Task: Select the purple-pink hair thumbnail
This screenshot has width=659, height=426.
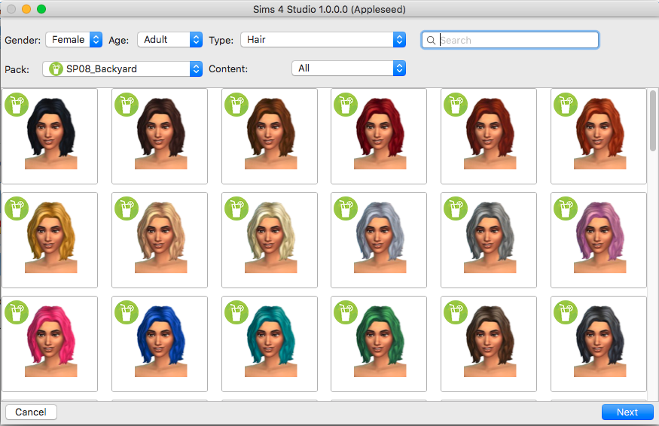Action: click(599, 240)
